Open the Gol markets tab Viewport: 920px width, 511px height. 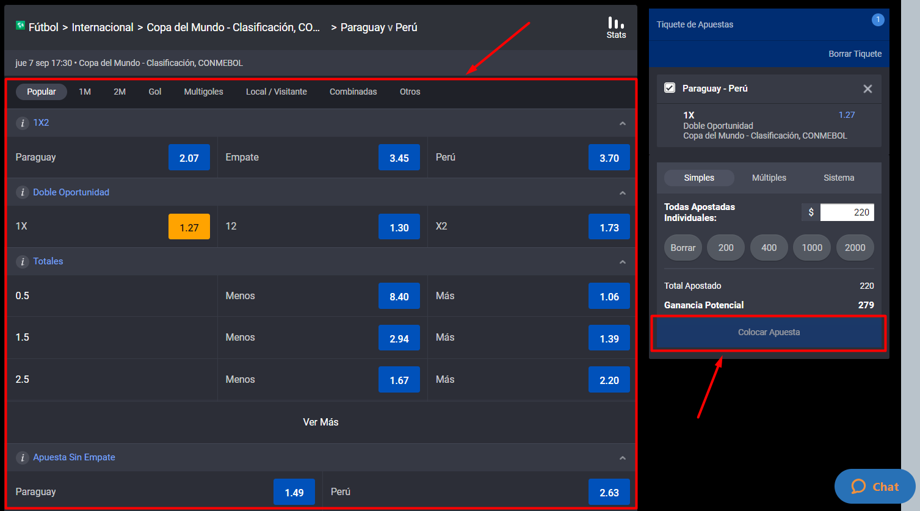click(x=155, y=92)
